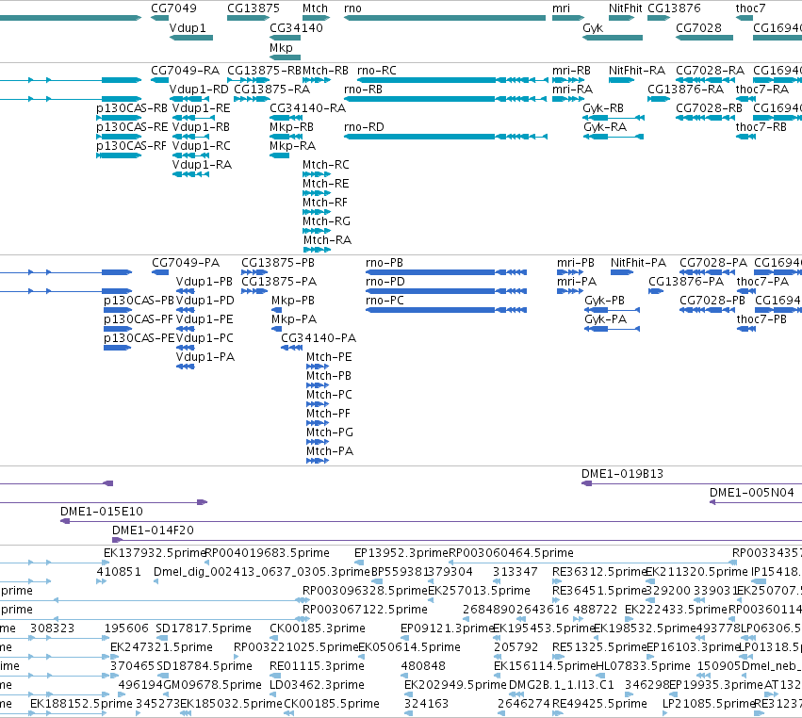Select the rno gene label
Screen dimensions: 802x718
(x=352, y=8)
